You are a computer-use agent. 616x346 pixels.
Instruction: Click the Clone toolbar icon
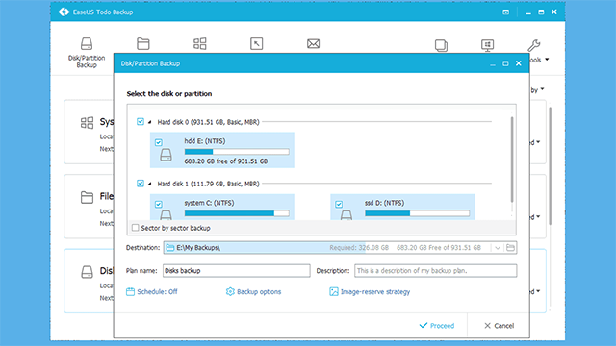pos(441,45)
